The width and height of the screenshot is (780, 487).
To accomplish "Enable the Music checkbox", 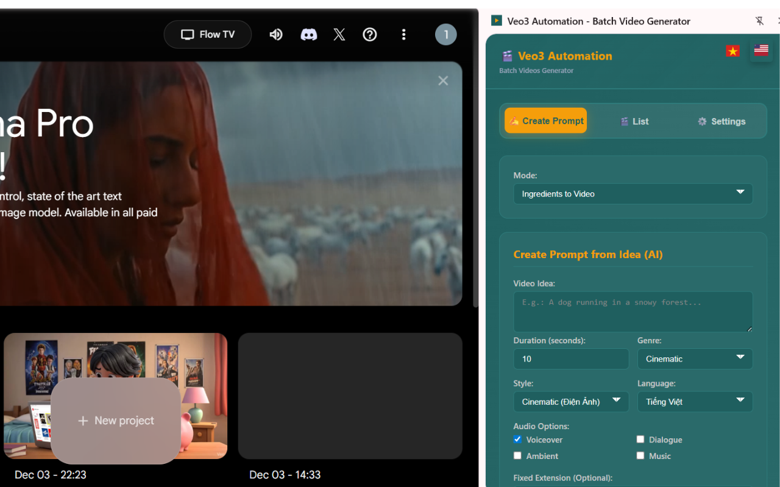I will [640, 455].
